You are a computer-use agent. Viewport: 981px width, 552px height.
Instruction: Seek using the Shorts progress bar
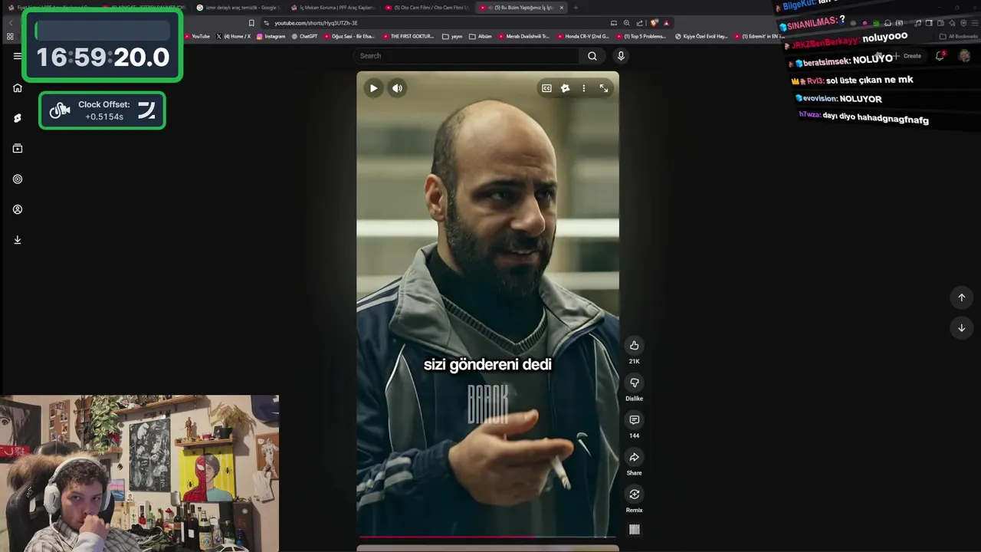pyautogui.click(x=487, y=537)
